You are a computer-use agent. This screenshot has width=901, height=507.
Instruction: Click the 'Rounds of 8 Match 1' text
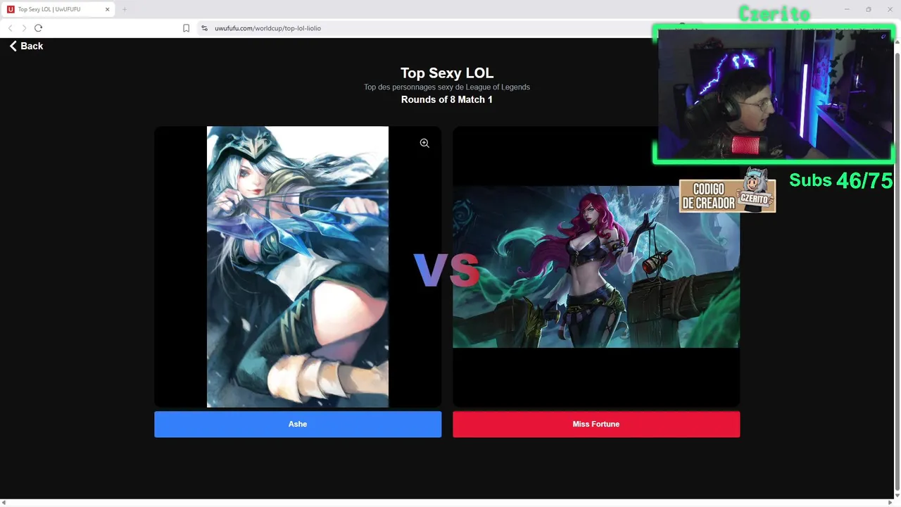(x=447, y=99)
